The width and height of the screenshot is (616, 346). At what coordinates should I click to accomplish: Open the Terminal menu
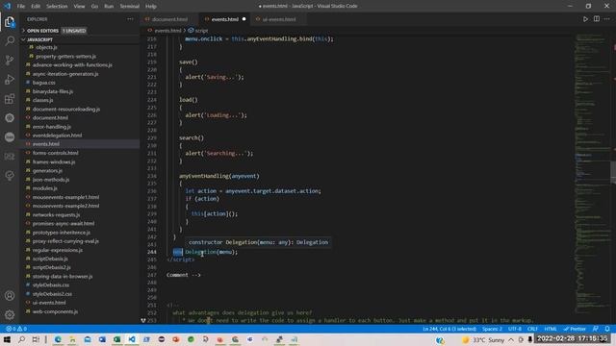(129, 7)
